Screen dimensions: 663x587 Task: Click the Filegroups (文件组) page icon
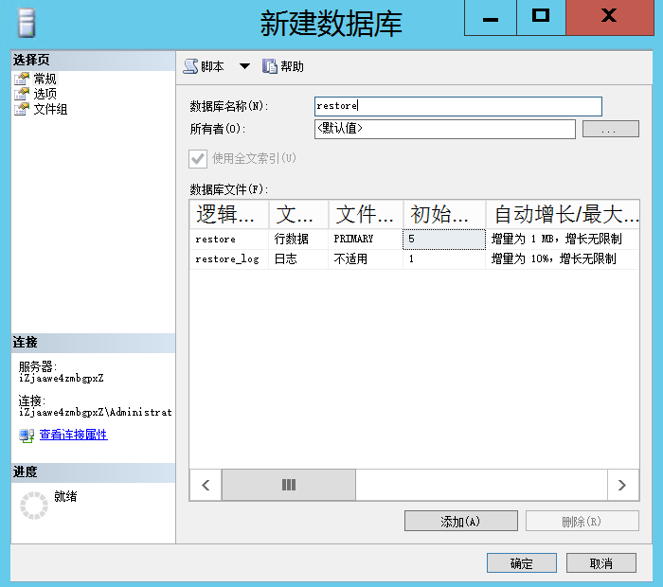point(22,109)
